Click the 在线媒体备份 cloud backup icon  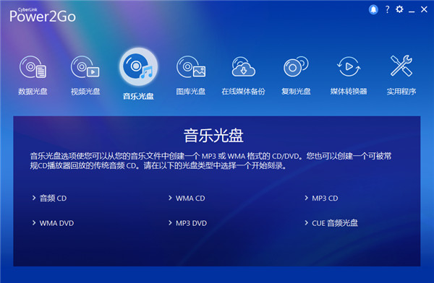[243, 66]
